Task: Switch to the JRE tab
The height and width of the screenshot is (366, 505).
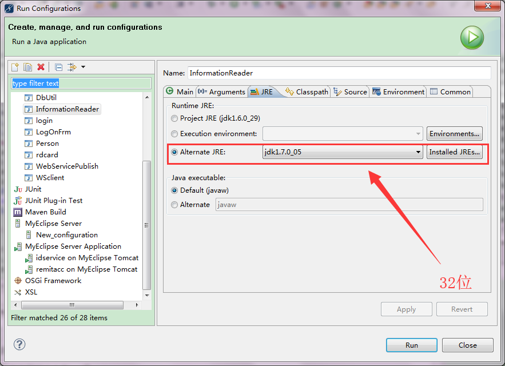Action: coord(263,92)
